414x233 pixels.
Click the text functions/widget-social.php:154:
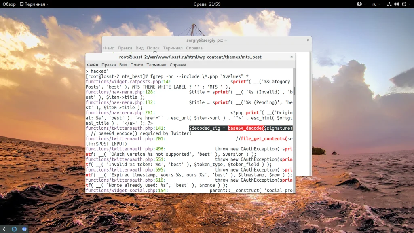[x=127, y=190]
